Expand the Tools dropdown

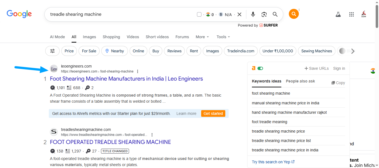[x=223, y=37]
